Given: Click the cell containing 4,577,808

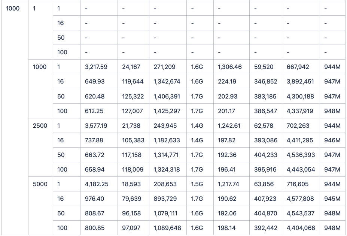Looking at the screenshot, I should (300, 199).
